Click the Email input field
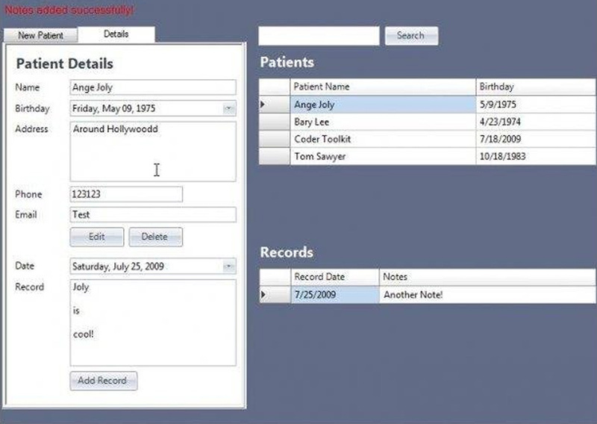Screen dimensions: 597x424 (152, 215)
